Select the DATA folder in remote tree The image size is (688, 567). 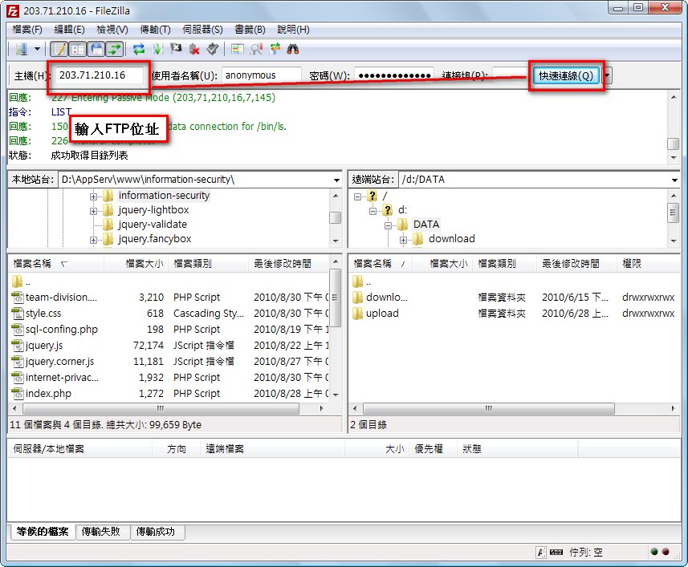click(x=426, y=225)
